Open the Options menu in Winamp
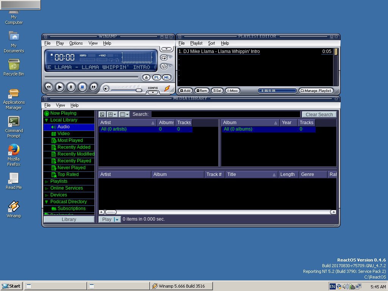The image size is (388, 291). [76, 43]
